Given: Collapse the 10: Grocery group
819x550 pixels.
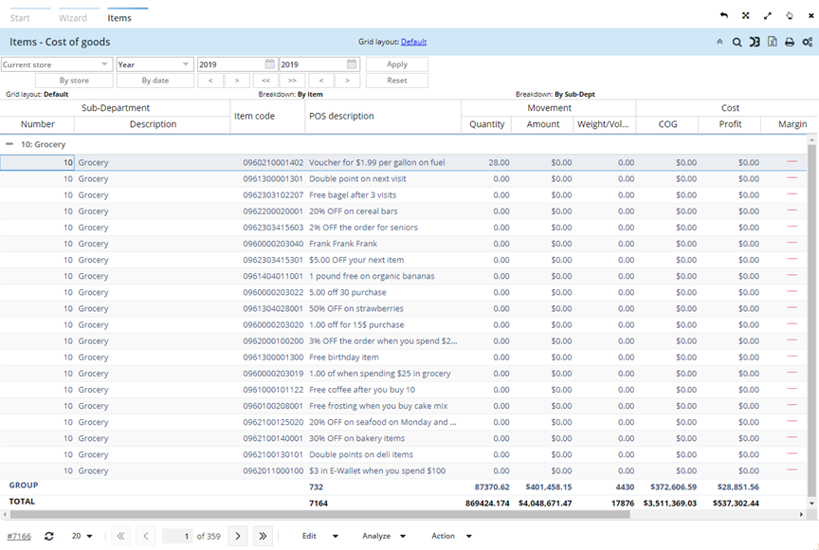Looking at the screenshot, I should 9,145.
